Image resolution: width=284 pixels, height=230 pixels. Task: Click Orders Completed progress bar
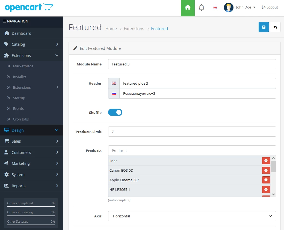point(31,206)
